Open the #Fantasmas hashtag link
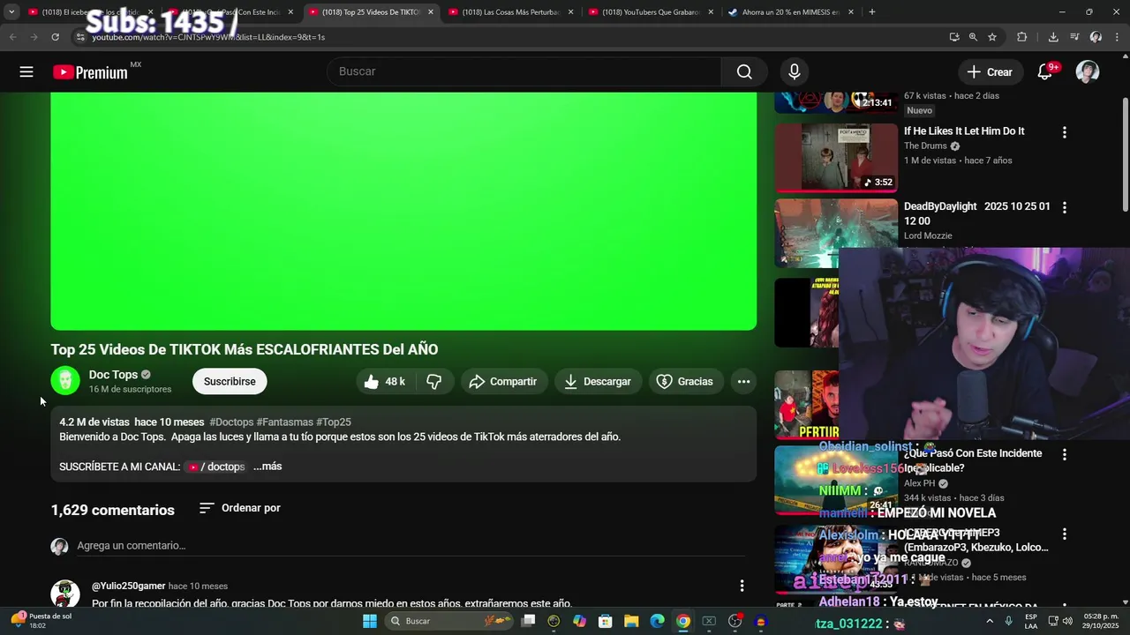The height and width of the screenshot is (635, 1130). coord(284,422)
